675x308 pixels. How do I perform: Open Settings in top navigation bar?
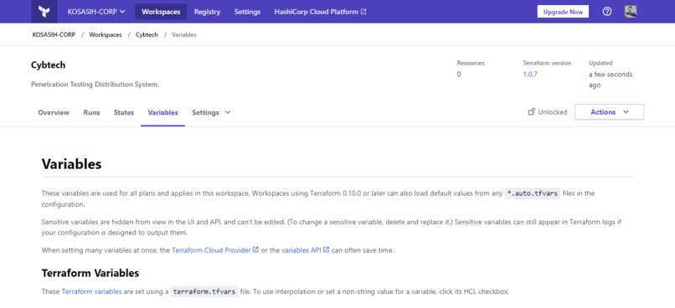247,12
